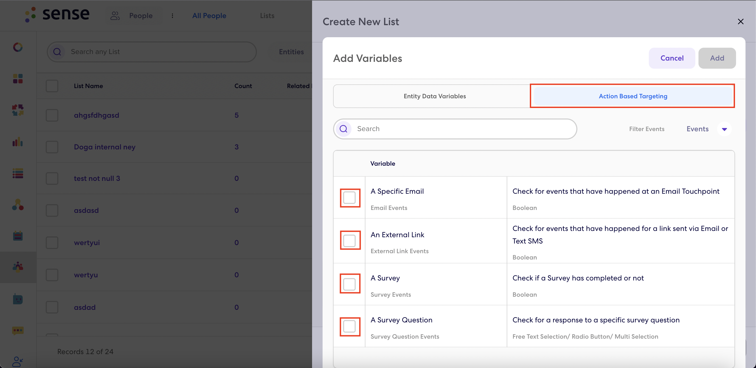Open the calendar icon in sidebar

tap(18, 236)
